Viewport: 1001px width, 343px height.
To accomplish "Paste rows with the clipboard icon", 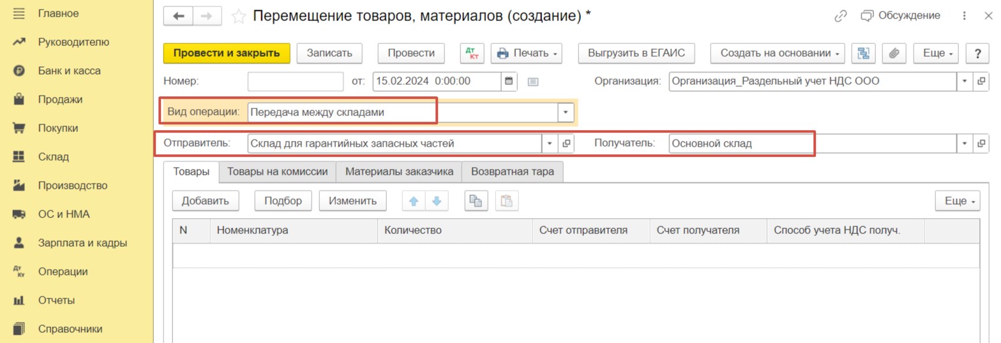I will [x=507, y=201].
